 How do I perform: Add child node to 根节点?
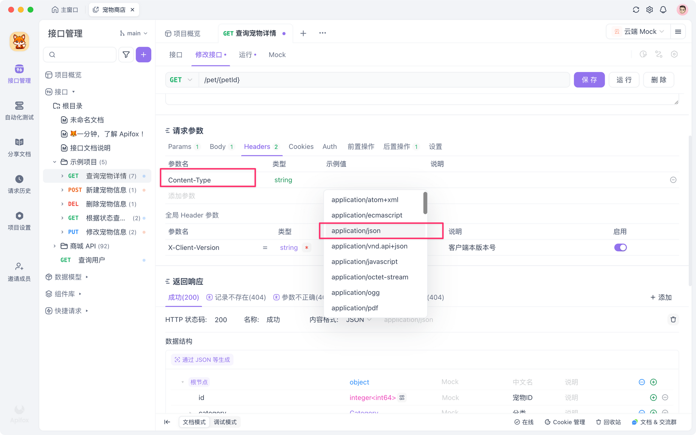pos(654,382)
